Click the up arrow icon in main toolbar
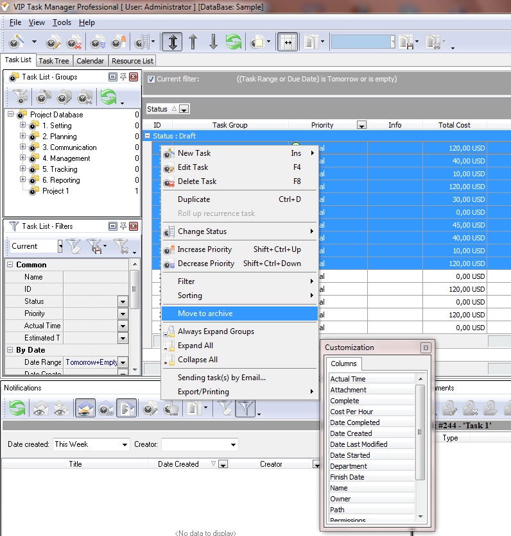The image size is (511, 536). tap(193, 42)
